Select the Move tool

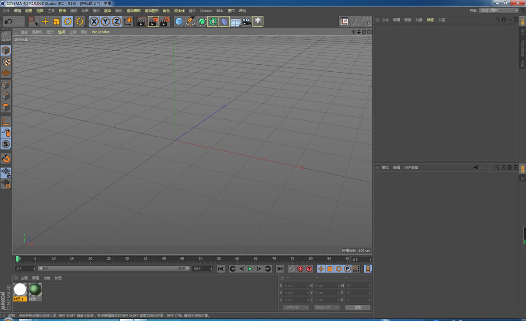pyautogui.click(x=45, y=21)
